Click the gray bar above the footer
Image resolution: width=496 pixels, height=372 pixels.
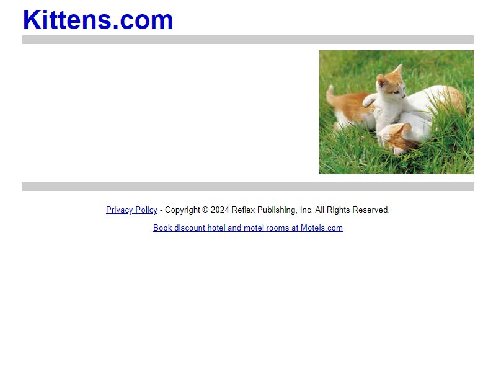coord(247,187)
